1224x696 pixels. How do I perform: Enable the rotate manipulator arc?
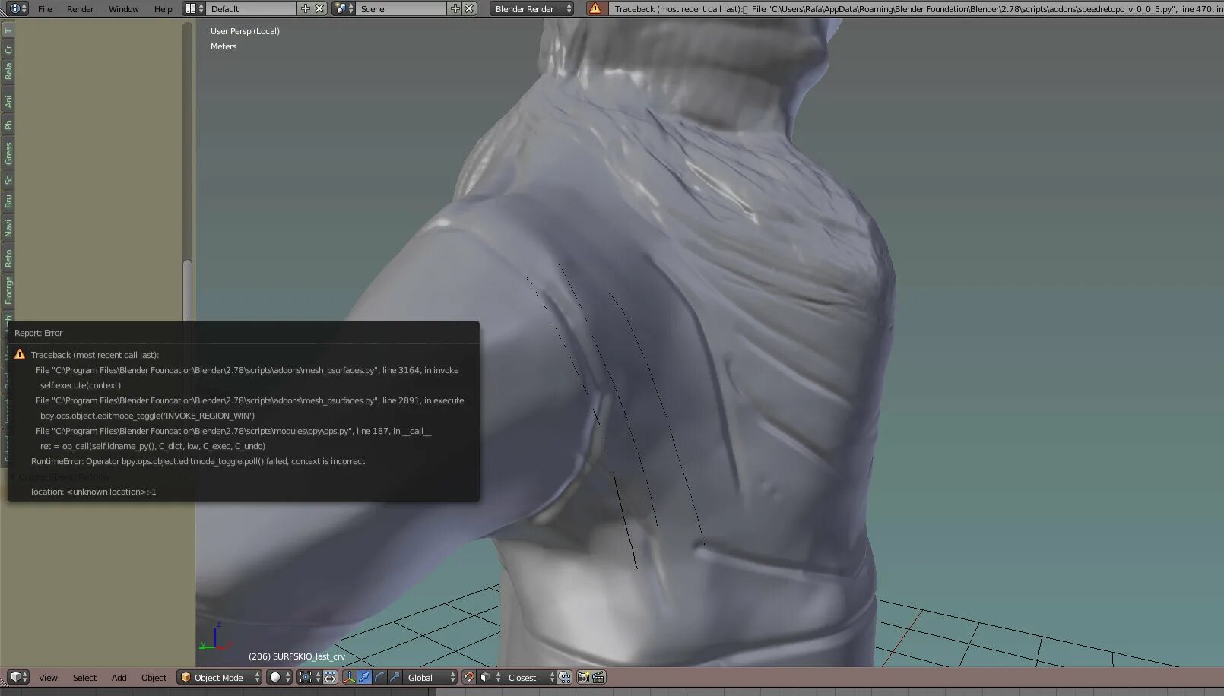tap(379, 677)
